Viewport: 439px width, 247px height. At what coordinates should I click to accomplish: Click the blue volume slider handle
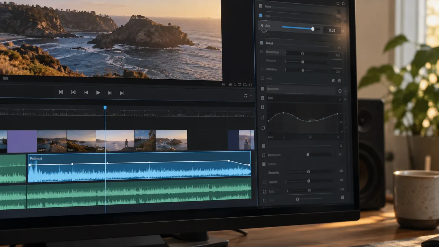(x=313, y=29)
